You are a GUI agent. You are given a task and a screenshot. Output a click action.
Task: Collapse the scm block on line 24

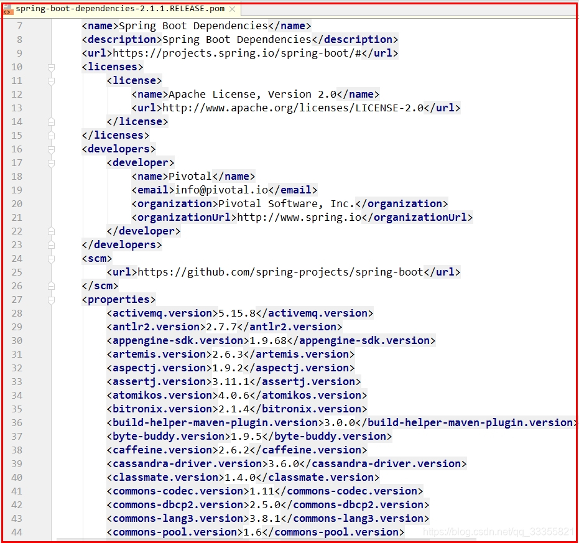52,259
